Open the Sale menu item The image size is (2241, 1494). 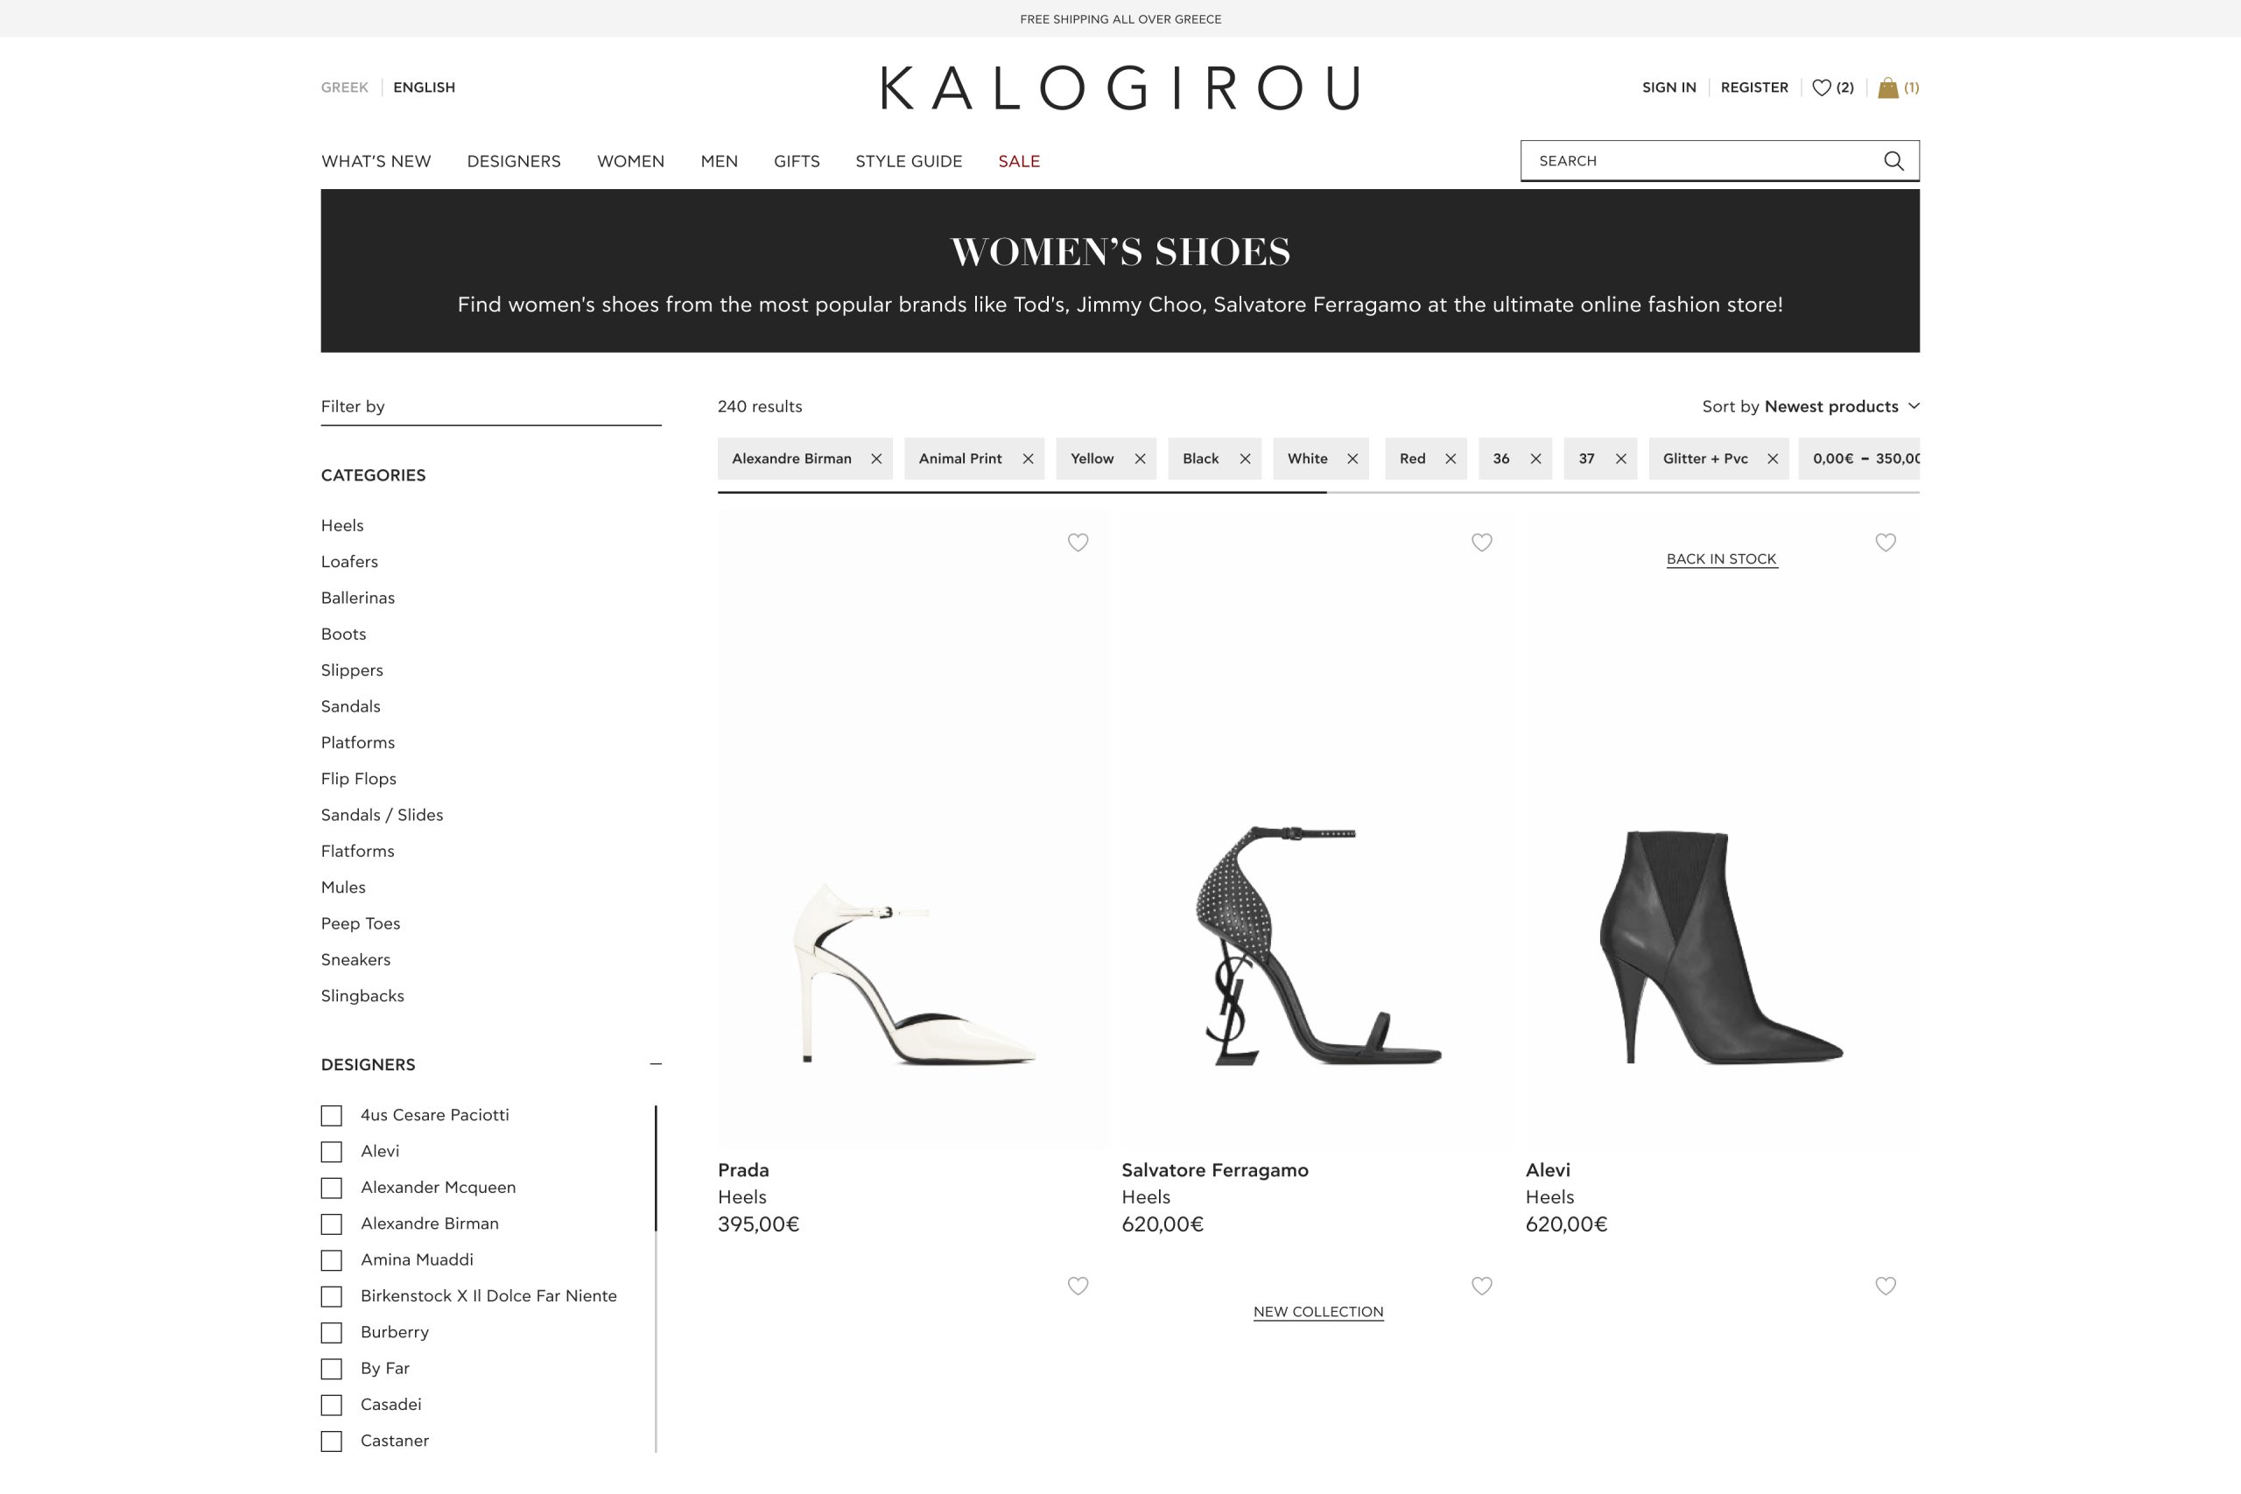pyautogui.click(x=1019, y=162)
